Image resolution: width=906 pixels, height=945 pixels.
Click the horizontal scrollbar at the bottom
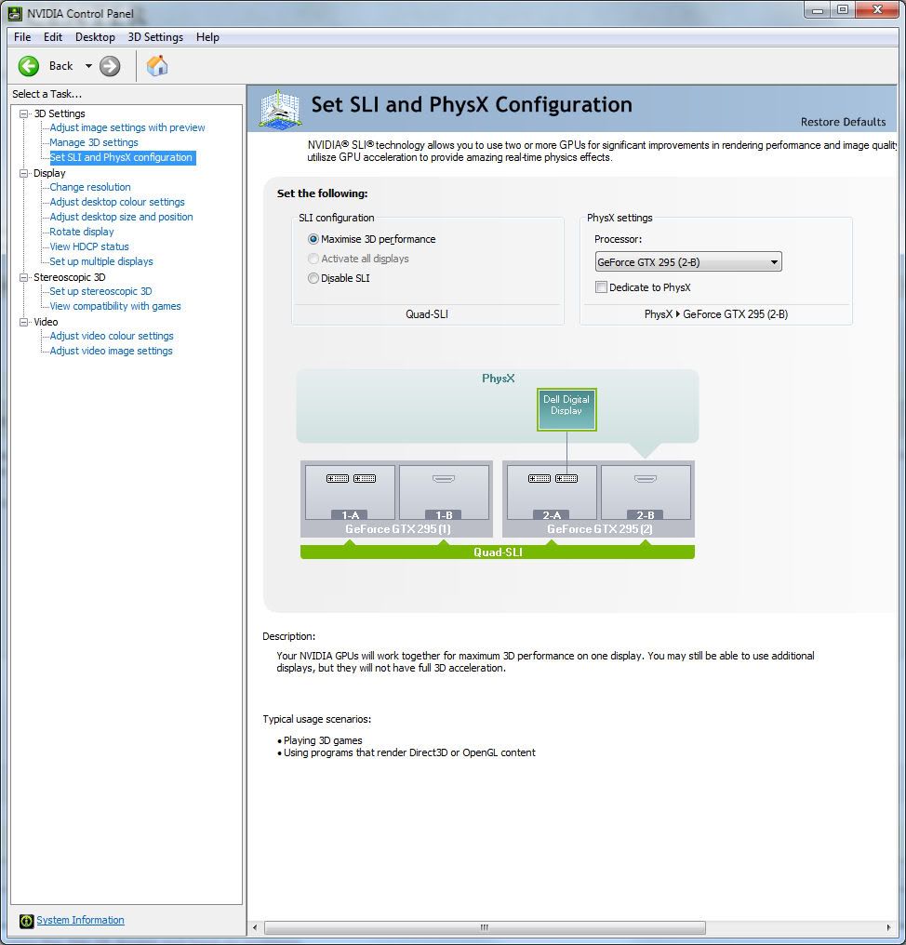[484, 927]
